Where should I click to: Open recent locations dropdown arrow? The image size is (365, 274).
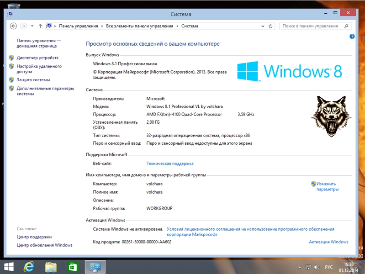tap(32, 26)
